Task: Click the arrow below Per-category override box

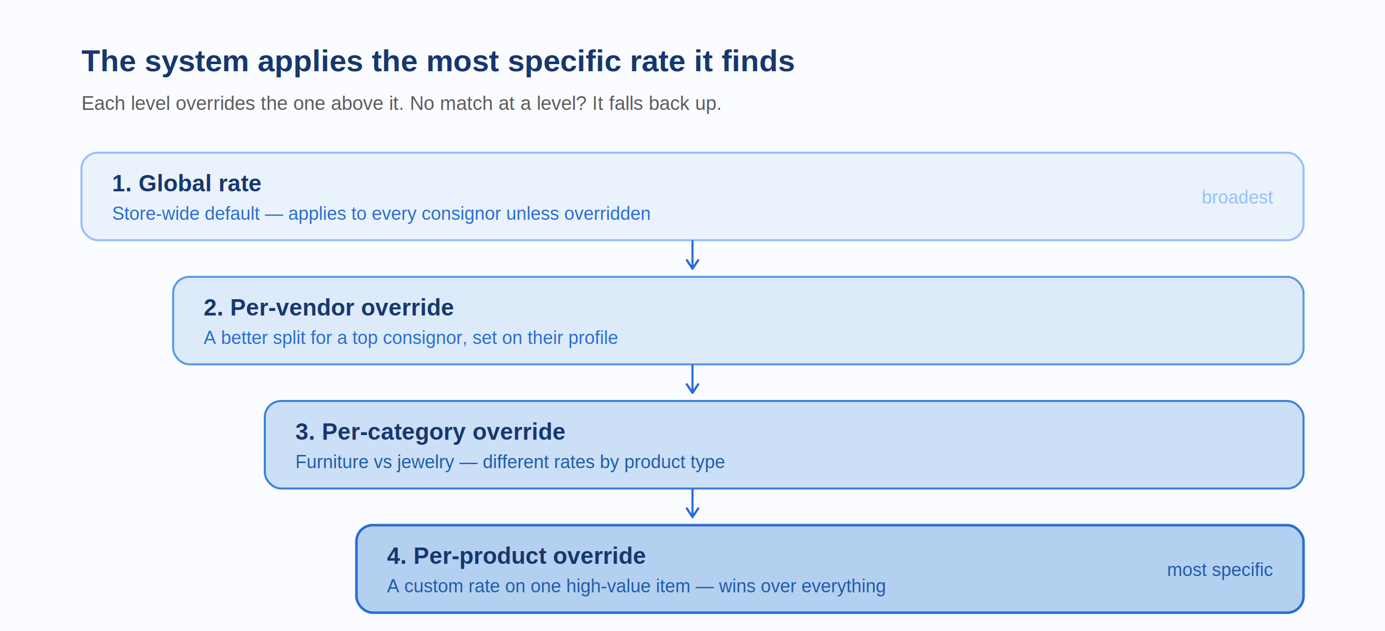Action: tap(692, 503)
